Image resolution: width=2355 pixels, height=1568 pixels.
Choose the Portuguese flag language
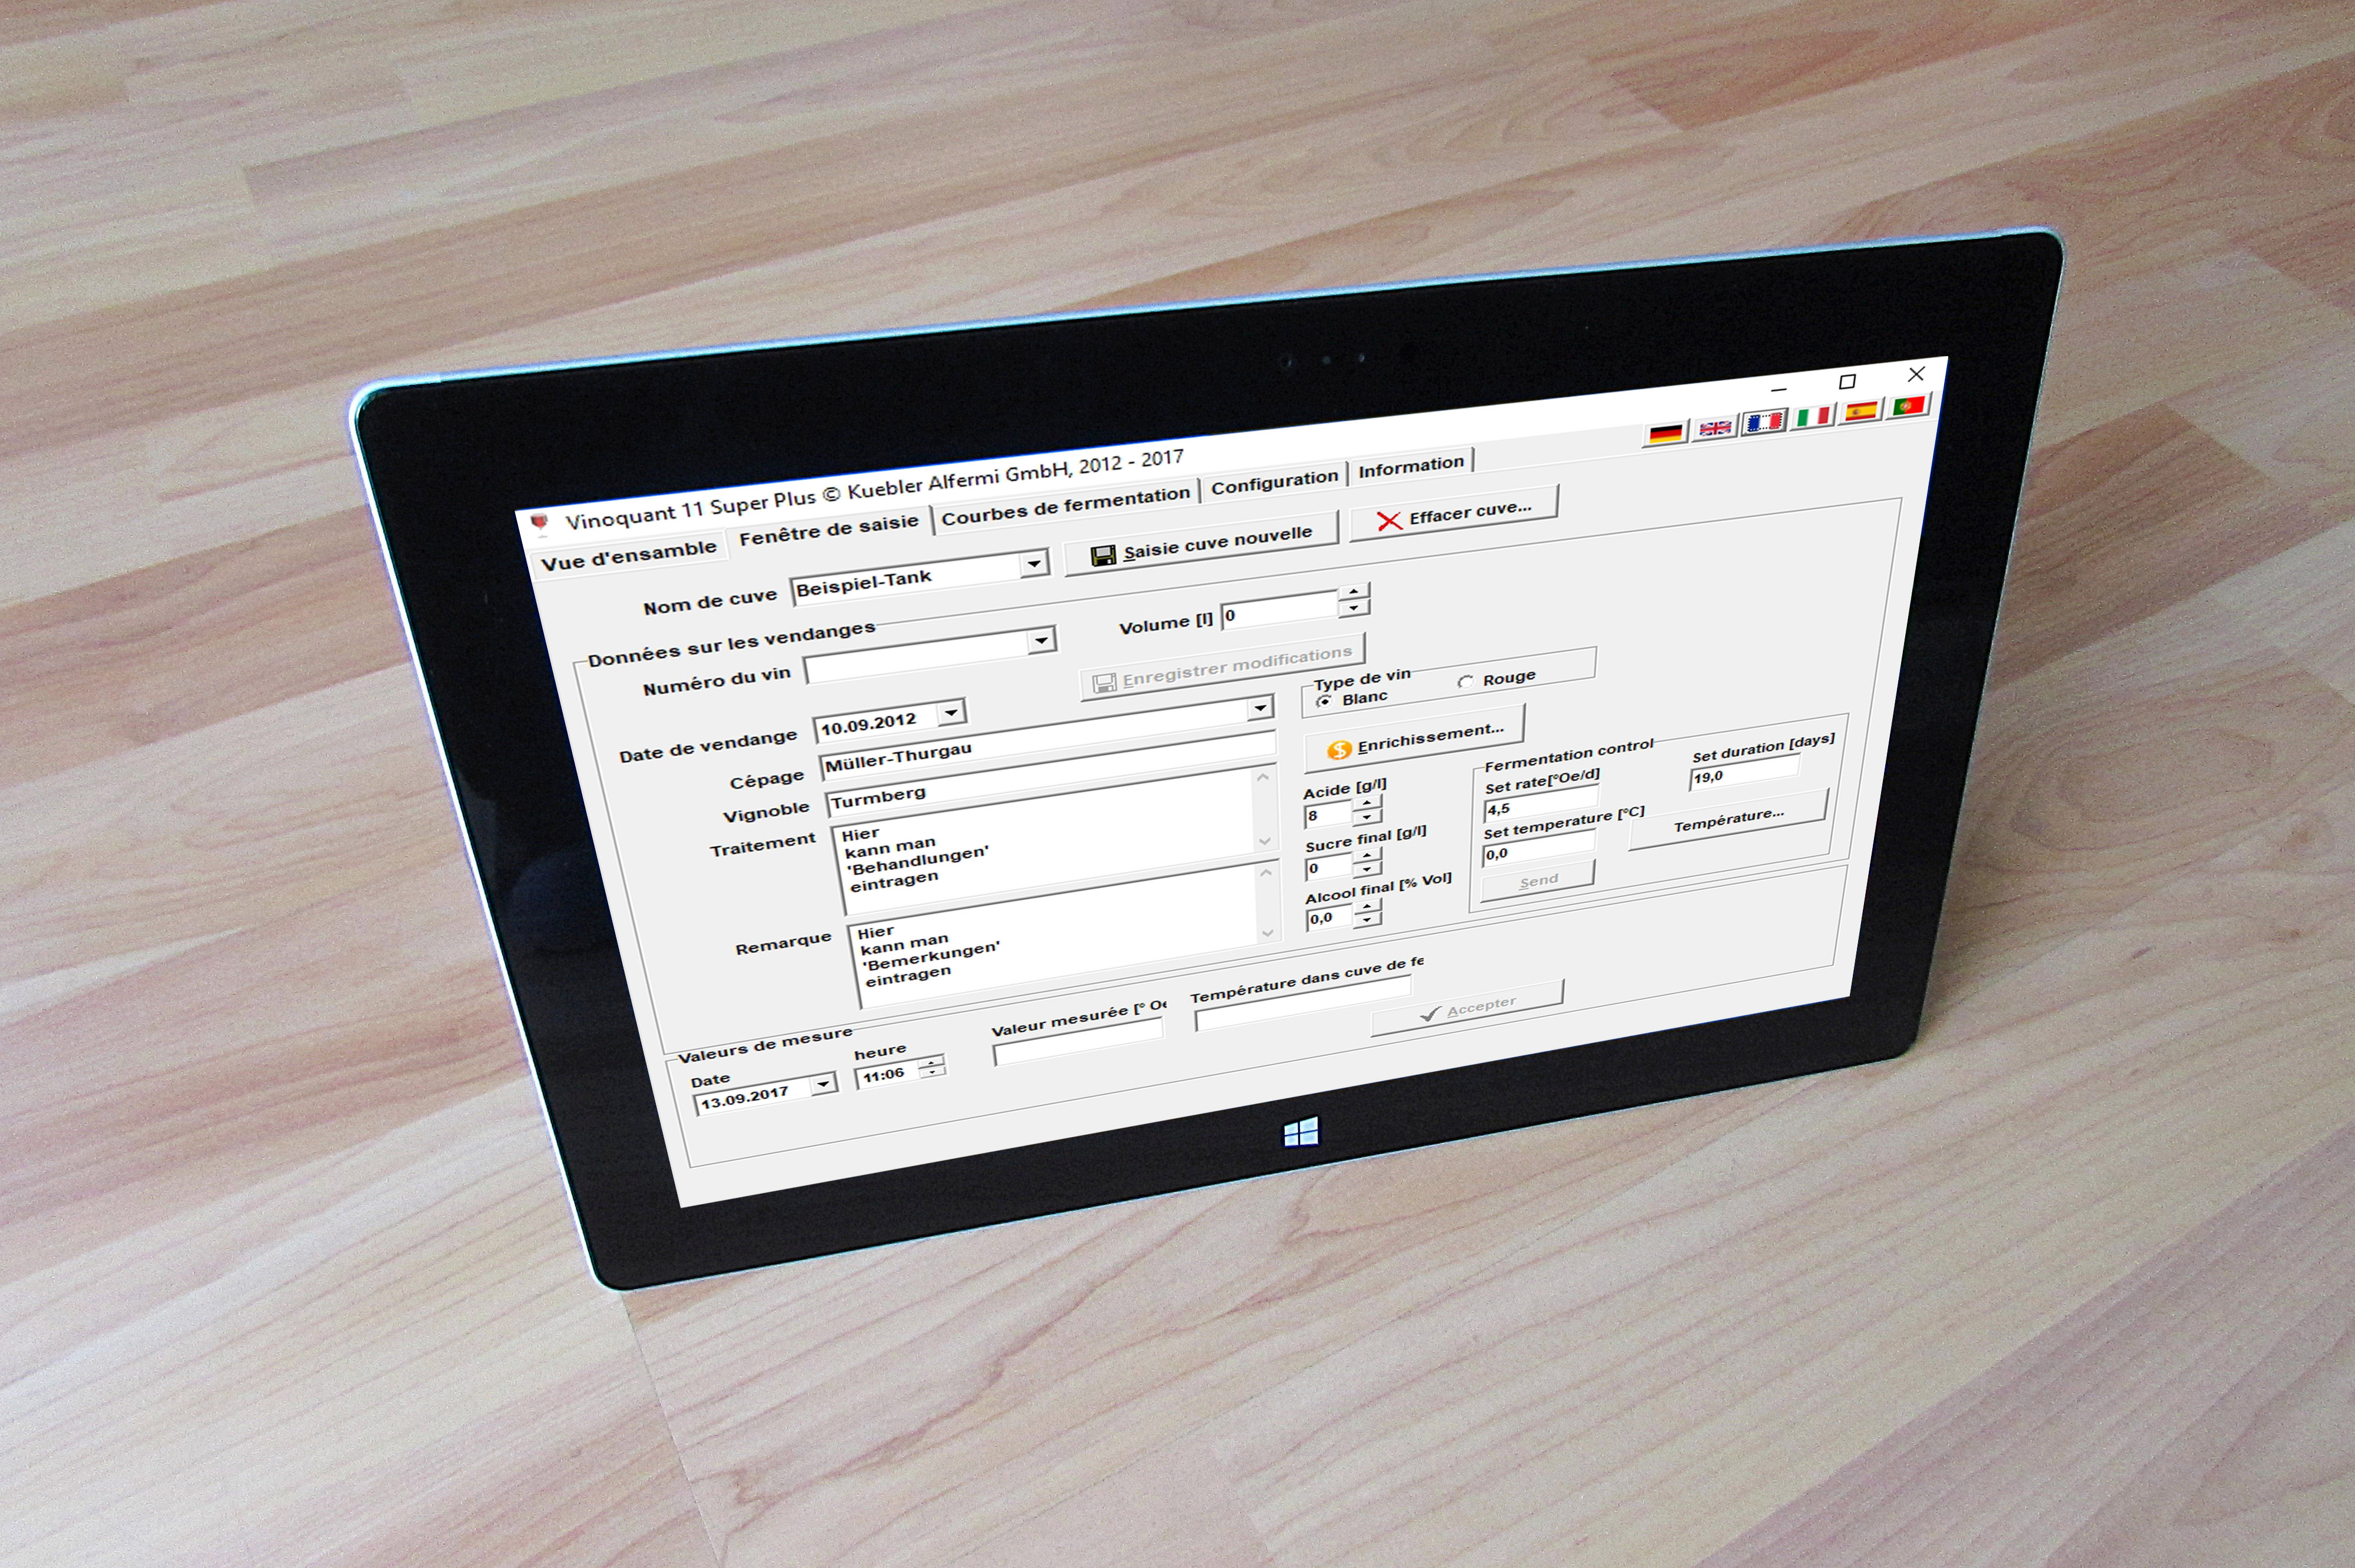pyautogui.click(x=1908, y=405)
